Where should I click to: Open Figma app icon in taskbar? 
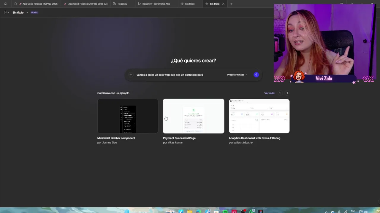click(x=261, y=211)
